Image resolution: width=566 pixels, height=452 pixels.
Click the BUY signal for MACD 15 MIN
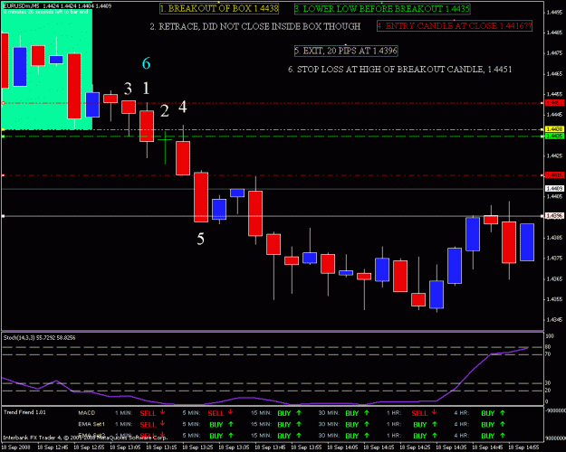click(284, 413)
